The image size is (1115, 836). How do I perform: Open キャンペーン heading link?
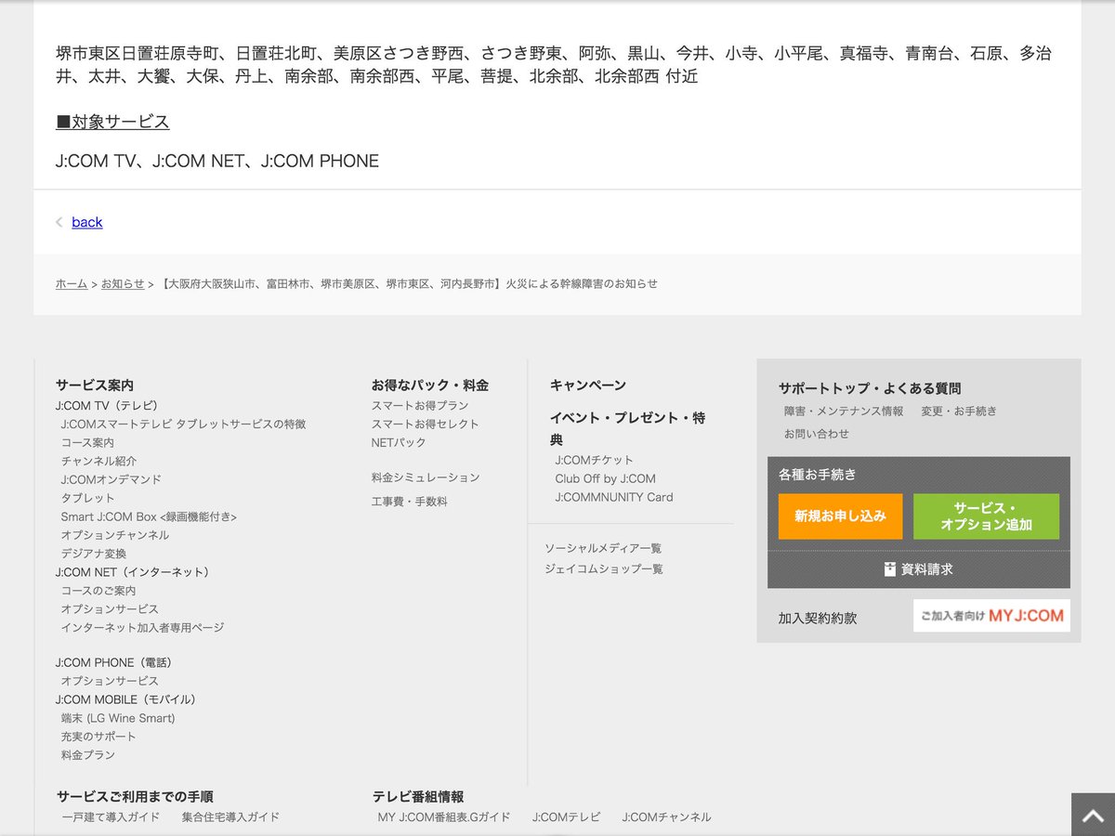tap(588, 385)
